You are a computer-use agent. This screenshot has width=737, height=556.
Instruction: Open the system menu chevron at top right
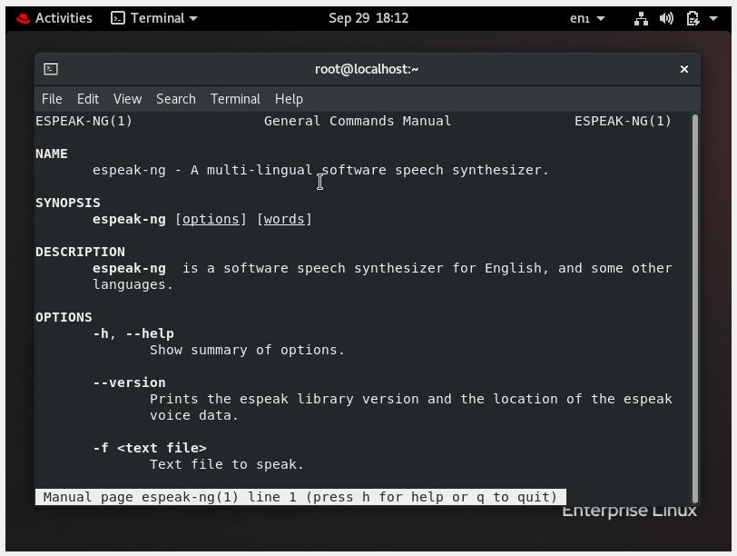[x=712, y=17]
